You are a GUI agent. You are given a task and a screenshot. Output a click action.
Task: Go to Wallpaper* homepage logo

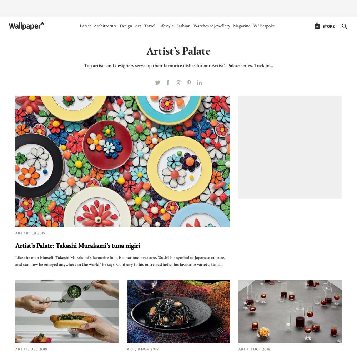coord(26,26)
